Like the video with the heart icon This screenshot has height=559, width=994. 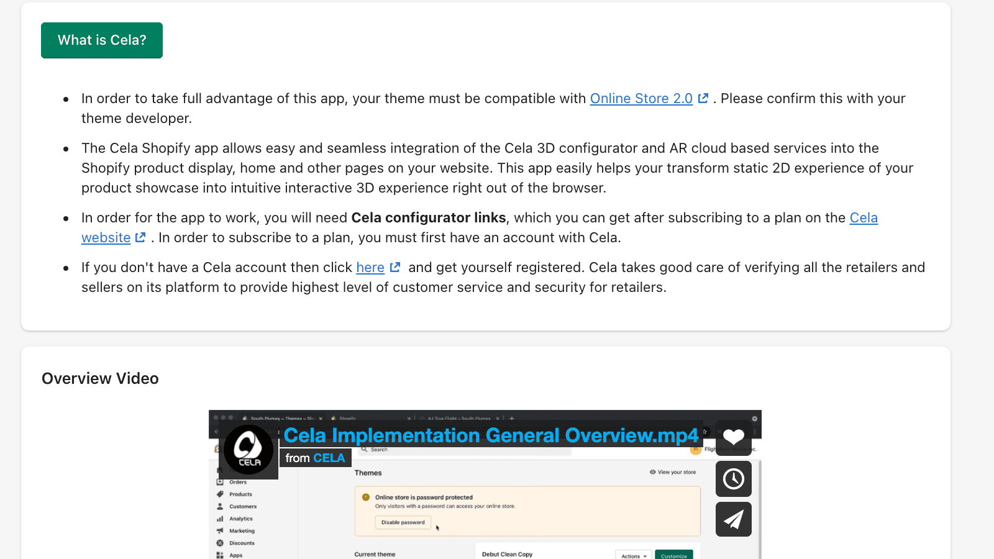coord(733,436)
